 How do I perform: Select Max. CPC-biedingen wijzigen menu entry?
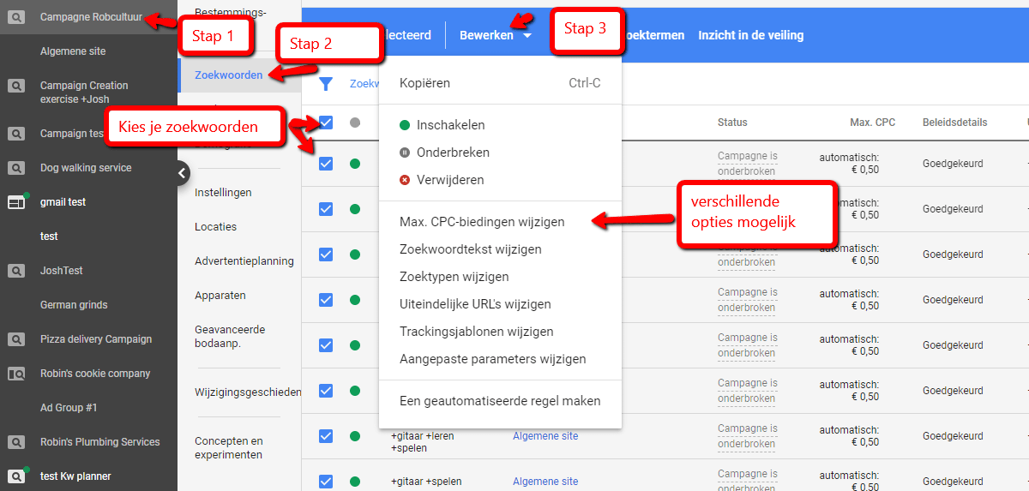500,222
